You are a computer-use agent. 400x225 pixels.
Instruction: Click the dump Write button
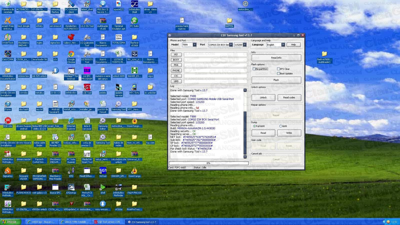289,133
